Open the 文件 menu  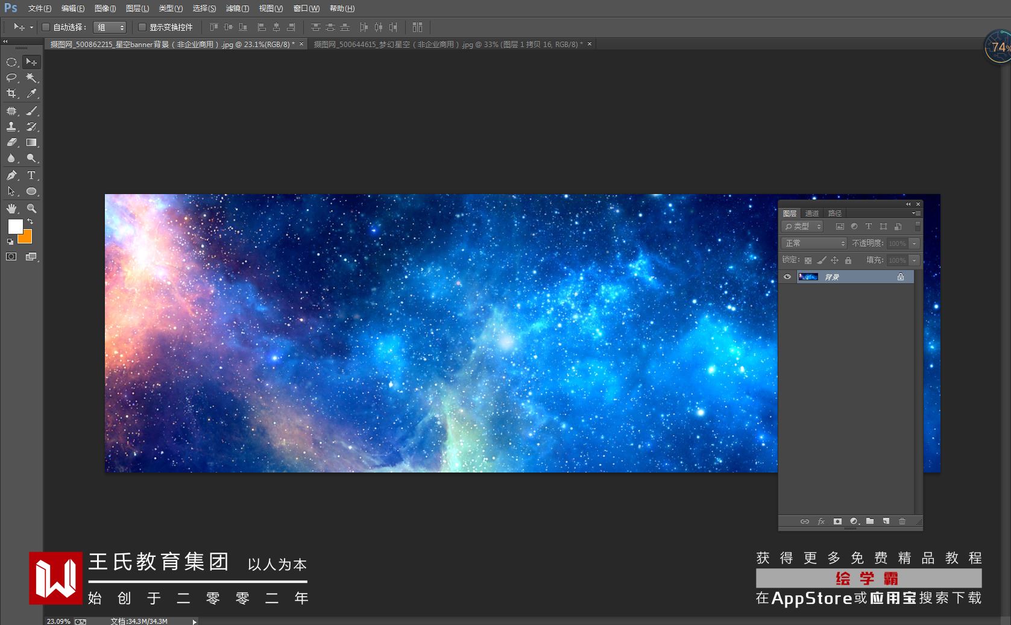(x=40, y=8)
